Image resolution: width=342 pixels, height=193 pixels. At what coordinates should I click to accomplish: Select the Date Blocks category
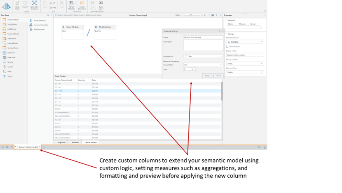[x=14, y=39]
